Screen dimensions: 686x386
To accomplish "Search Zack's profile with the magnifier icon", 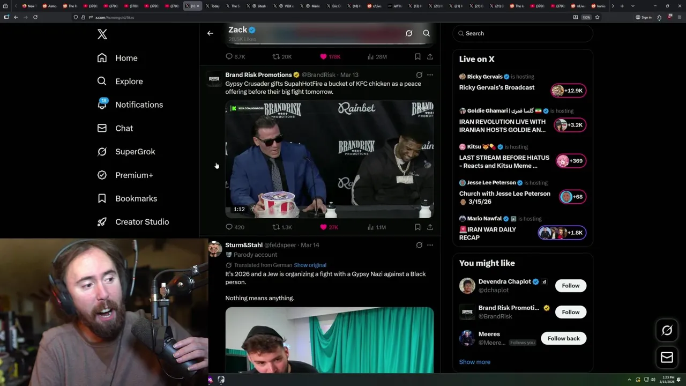I will (427, 33).
